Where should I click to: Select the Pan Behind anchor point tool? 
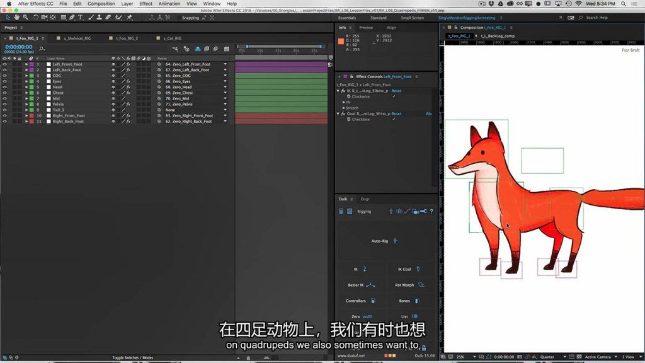click(53, 17)
